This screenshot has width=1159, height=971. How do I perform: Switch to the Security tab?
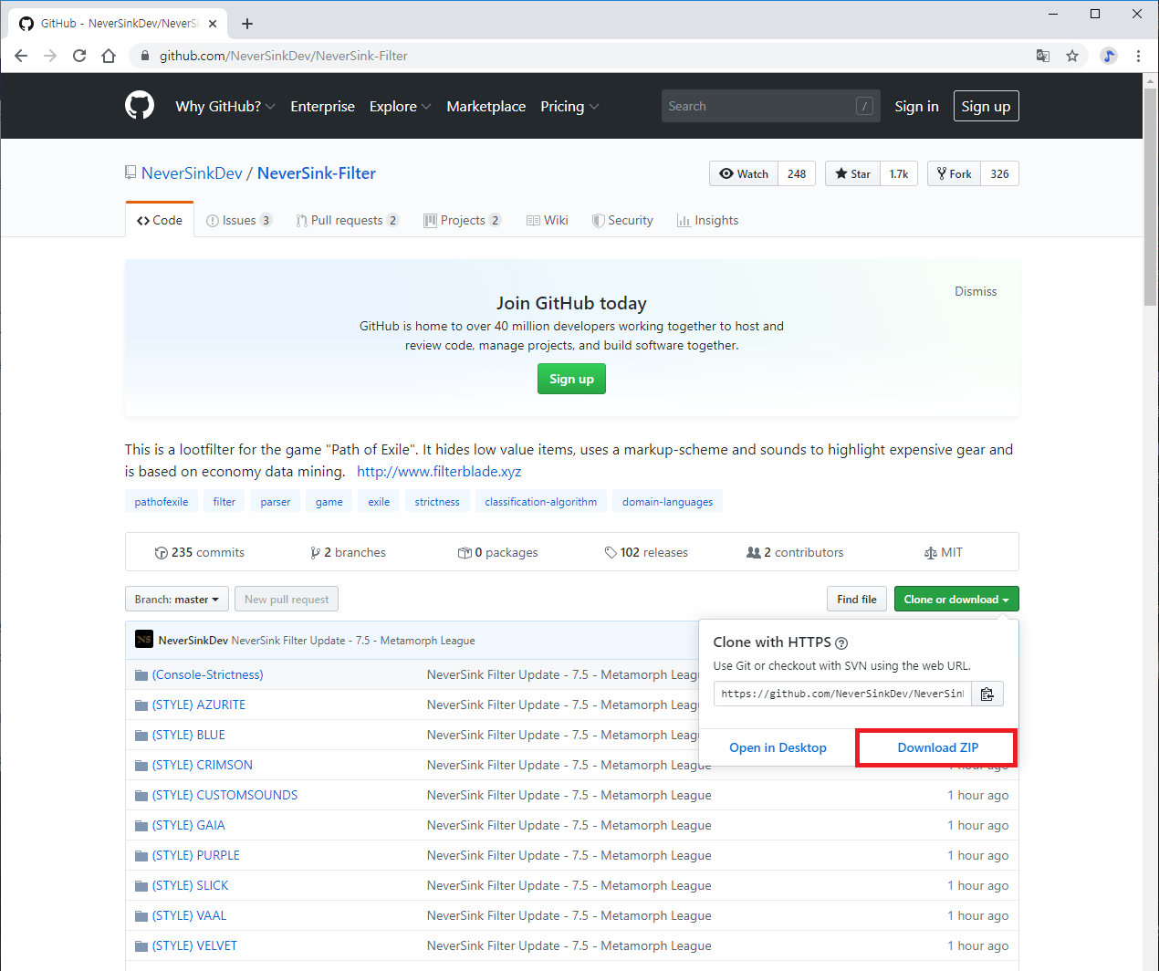coord(622,220)
